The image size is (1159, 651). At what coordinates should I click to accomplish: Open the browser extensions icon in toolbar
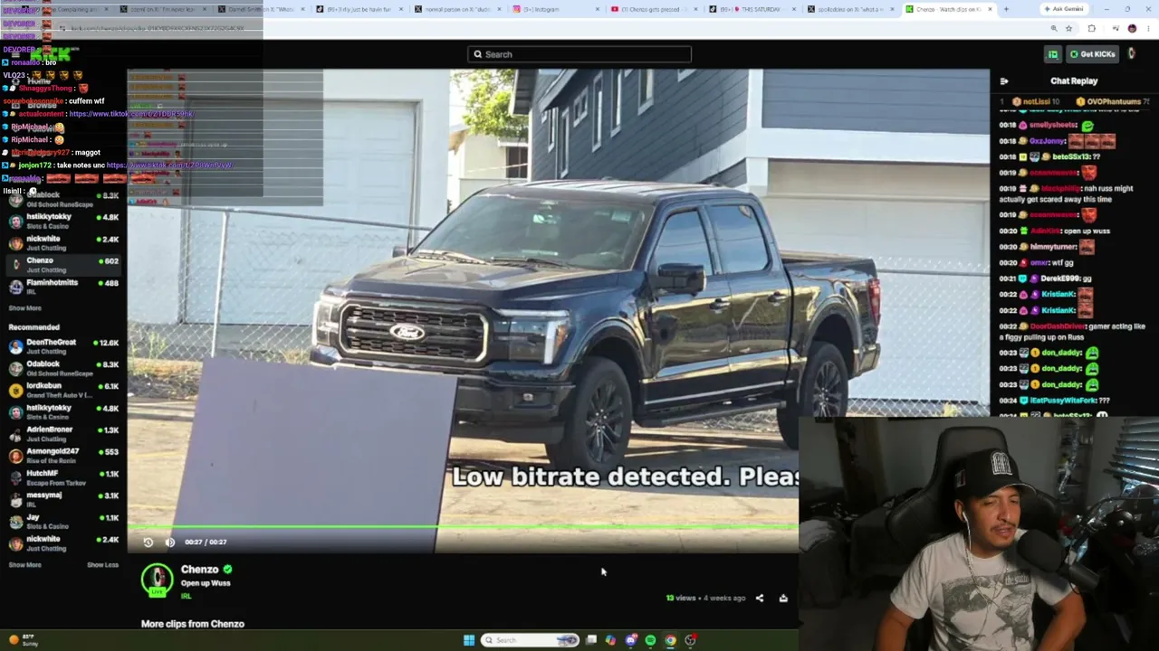pos(1091,29)
